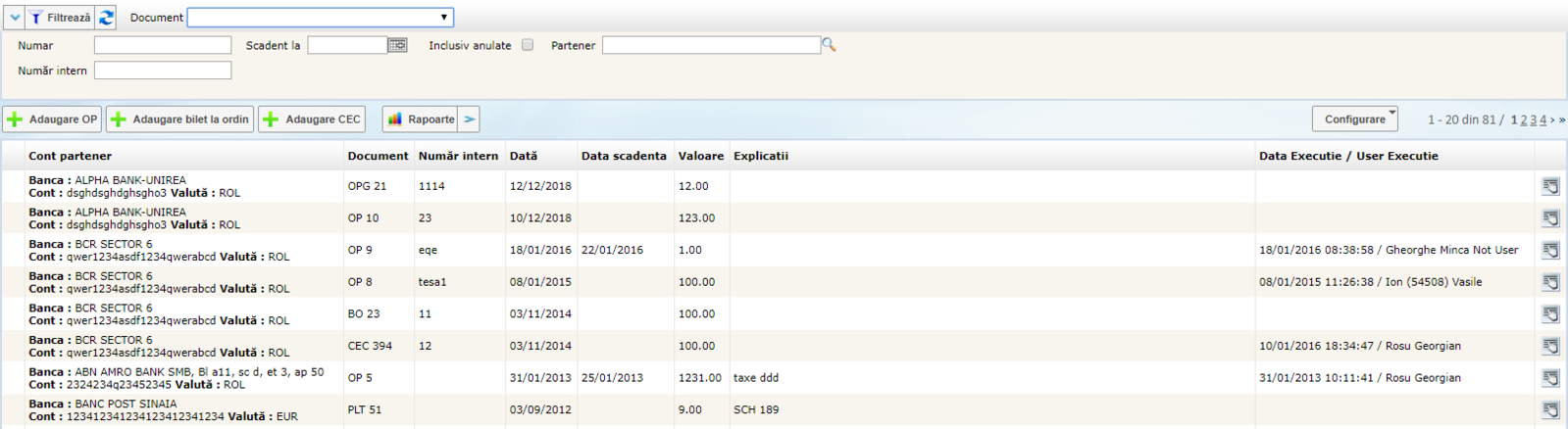
Task: Open the action icon for the BO 23 row
Action: point(1550,314)
